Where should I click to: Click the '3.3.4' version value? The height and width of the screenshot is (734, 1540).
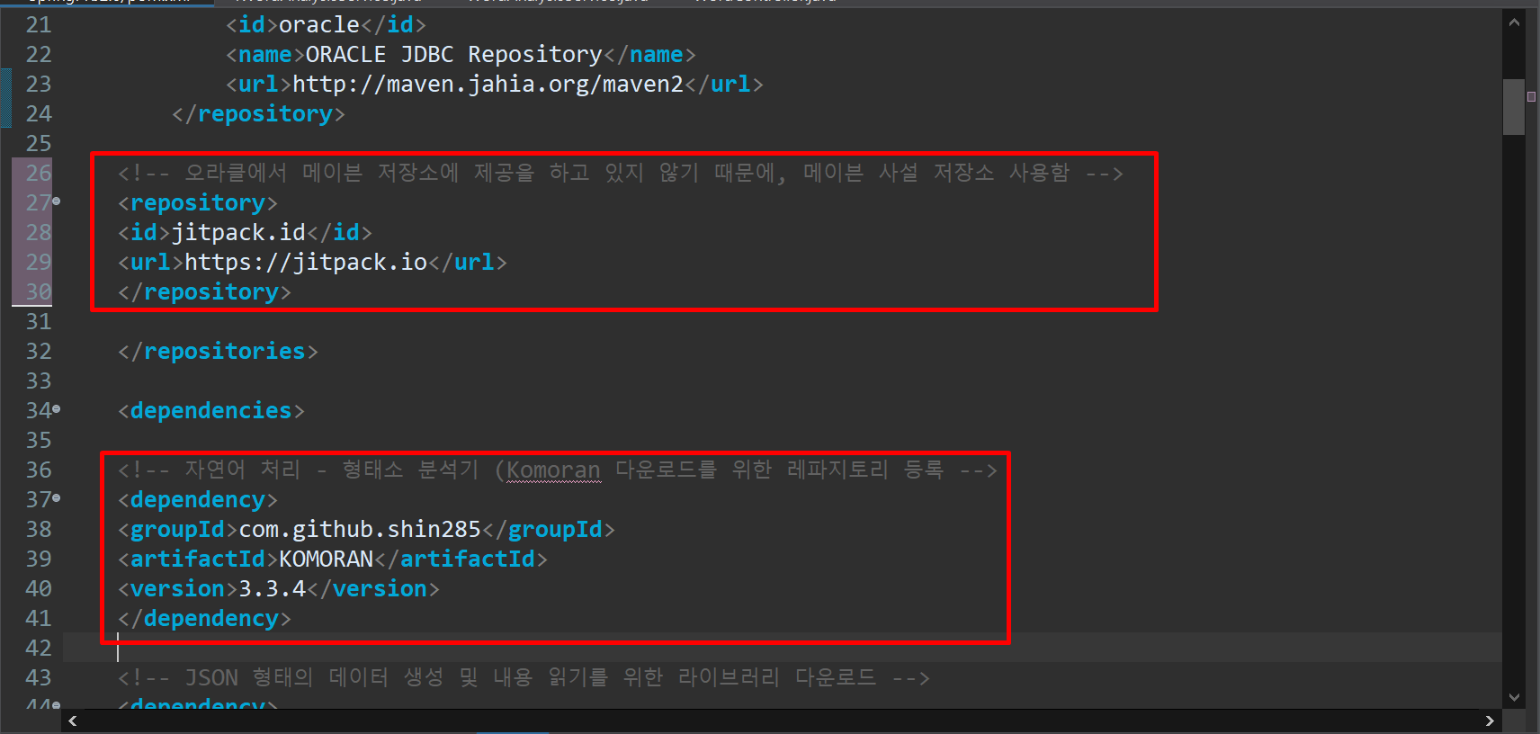(x=272, y=588)
